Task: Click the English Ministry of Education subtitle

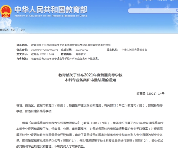Action: pos(51,16)
